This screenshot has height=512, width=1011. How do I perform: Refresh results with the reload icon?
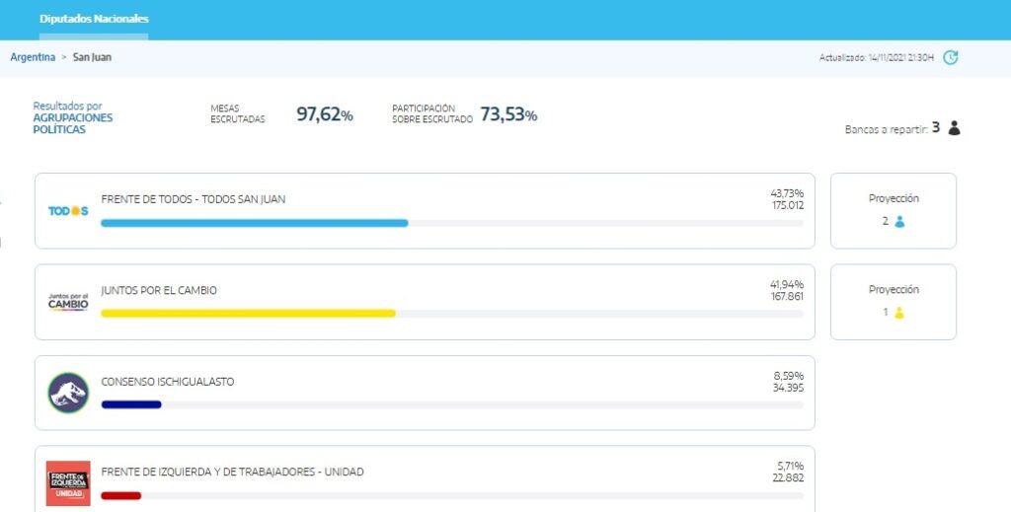(x=951, y=57)
